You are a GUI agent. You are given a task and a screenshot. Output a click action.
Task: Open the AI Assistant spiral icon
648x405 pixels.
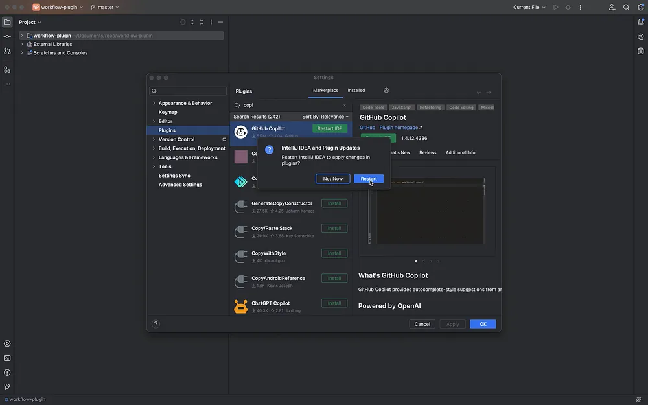[641, 37]
